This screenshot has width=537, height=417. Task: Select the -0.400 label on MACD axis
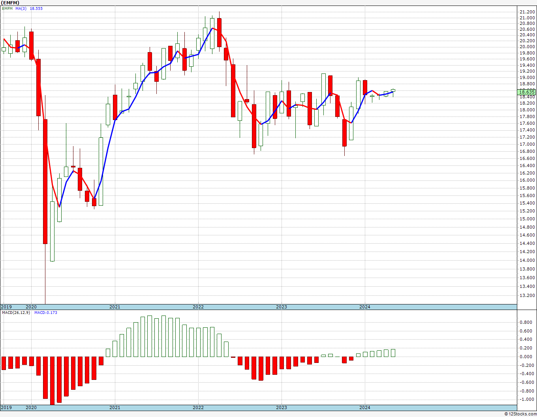[526, 374]
